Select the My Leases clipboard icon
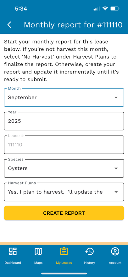Screen dimensions: 128x277 pos(64,251)
